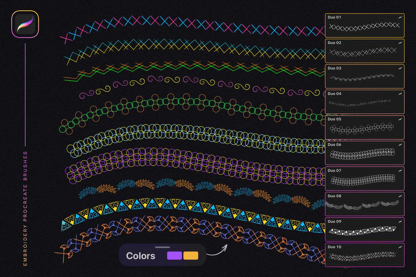This screenshot has width=416, height=277.
Task: Pick the Duo 08 leaf brush preview
Action: [x=362, y=205]
